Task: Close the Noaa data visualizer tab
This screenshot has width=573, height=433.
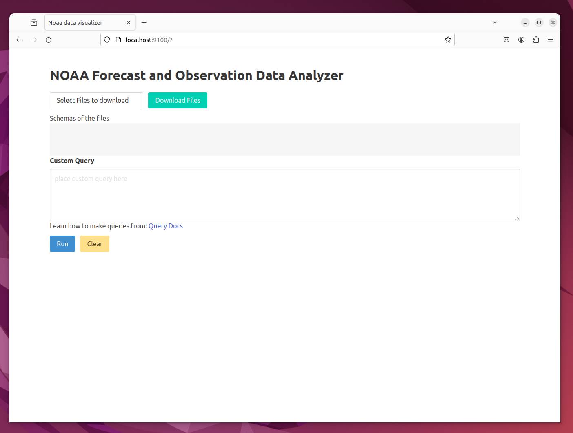Action: [x=129, y=22]
